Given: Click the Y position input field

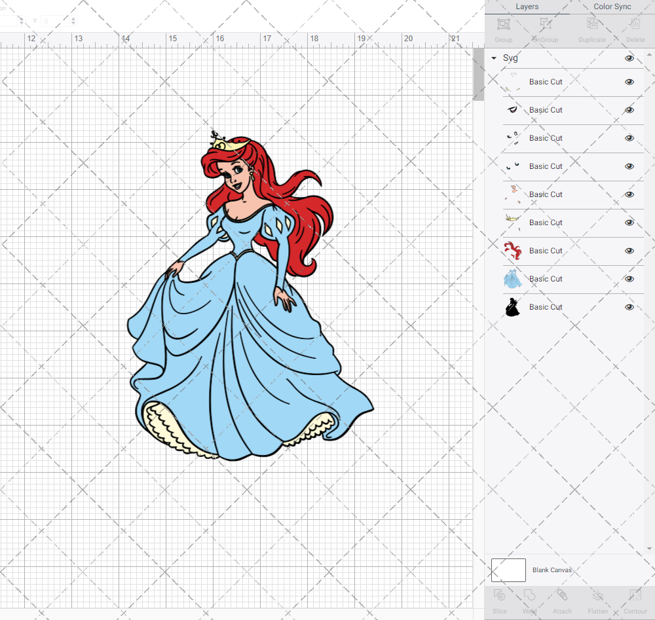Looking at the screenshot, I should pyautogui.click(x=54, y=20).
